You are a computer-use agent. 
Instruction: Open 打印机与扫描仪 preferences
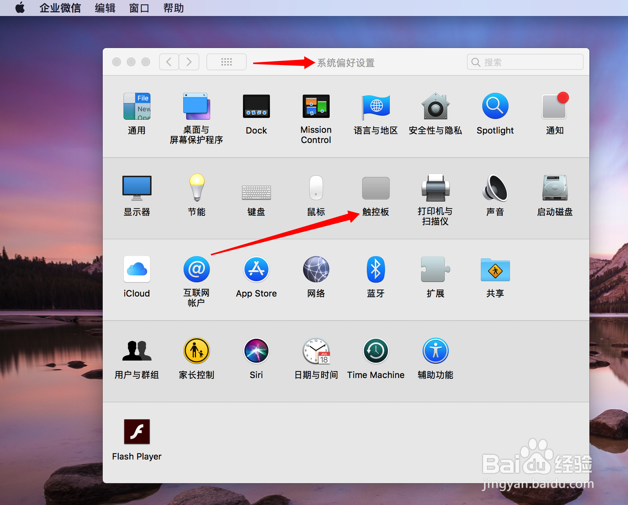click(435, 188)
